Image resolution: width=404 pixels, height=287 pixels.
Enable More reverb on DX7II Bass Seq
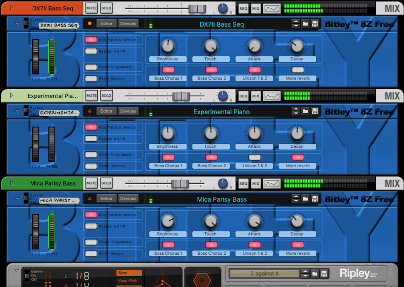298,70
